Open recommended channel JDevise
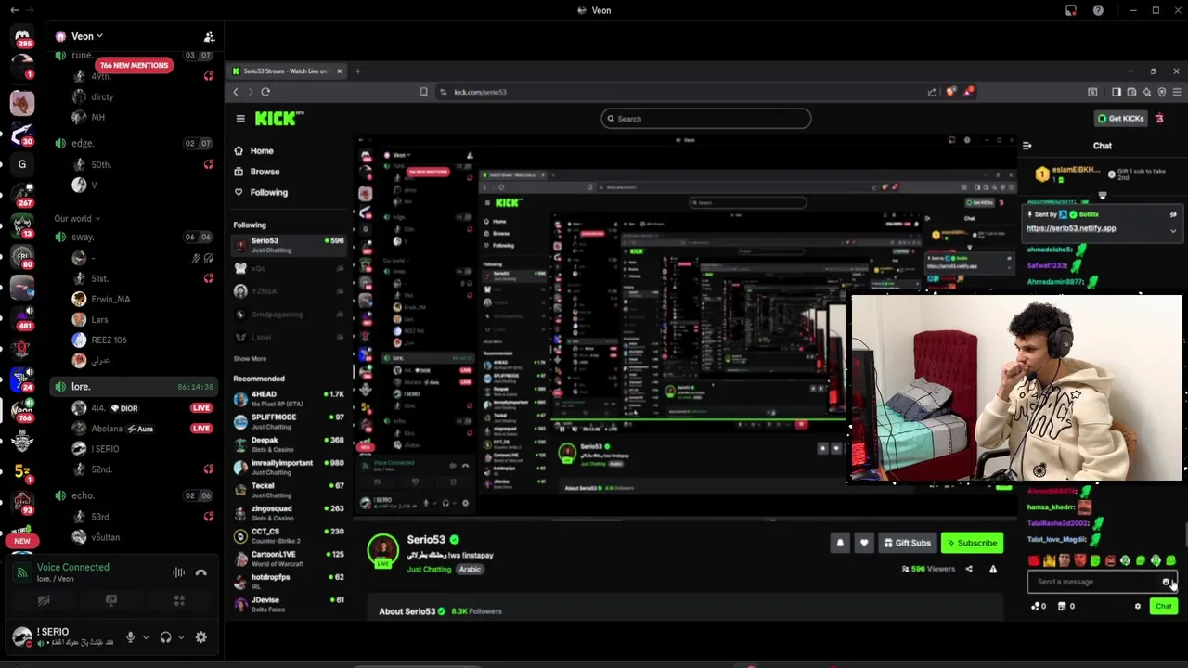 coord(289,604)
